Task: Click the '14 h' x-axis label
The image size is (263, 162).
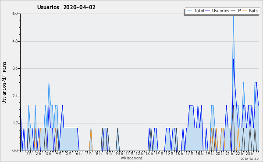Action: [x=159, y=153]
